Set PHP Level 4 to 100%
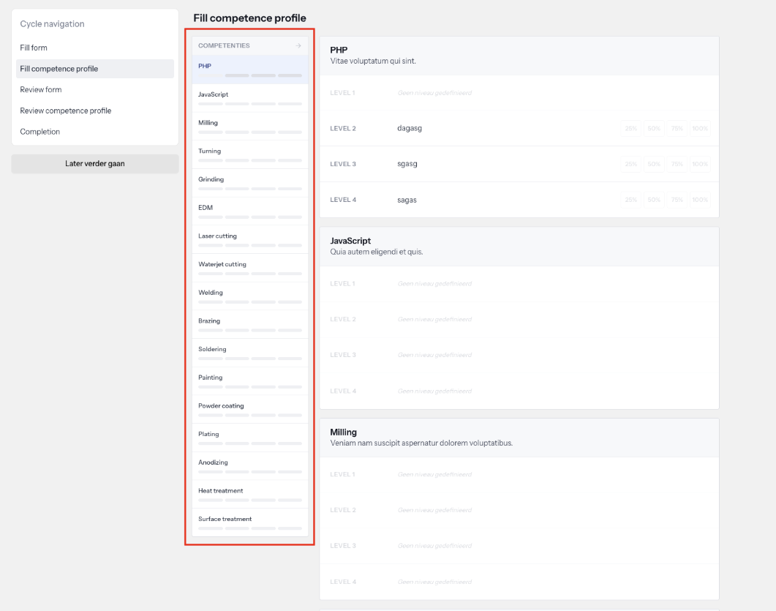 [x=700, y=200]
